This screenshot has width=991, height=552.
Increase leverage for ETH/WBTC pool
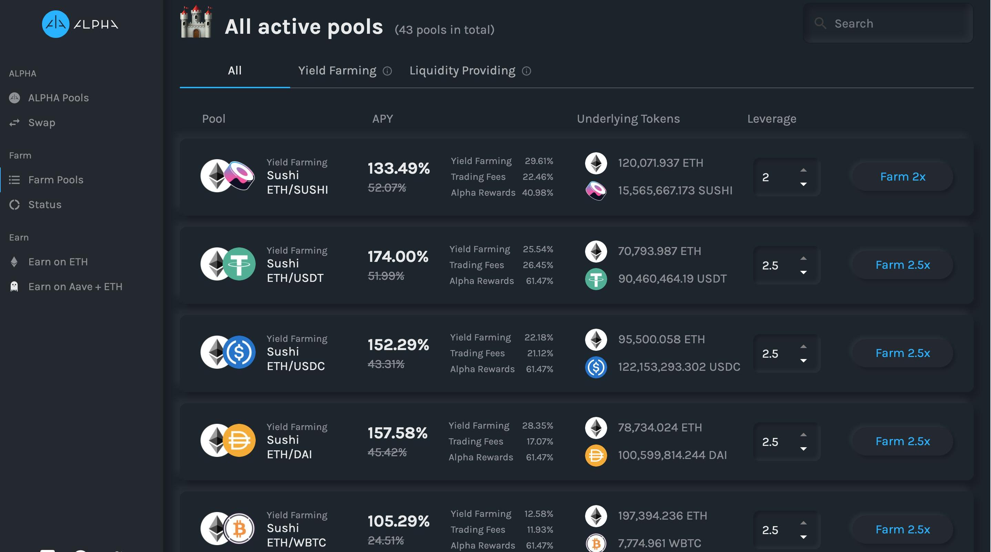coord(803,523)
